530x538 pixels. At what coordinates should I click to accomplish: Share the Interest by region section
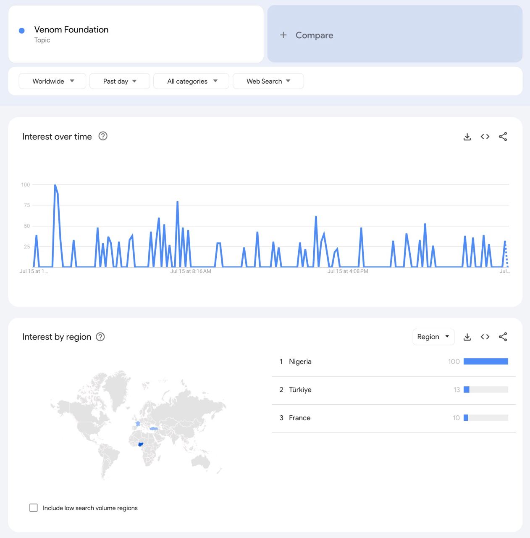[x=503, y=337]
